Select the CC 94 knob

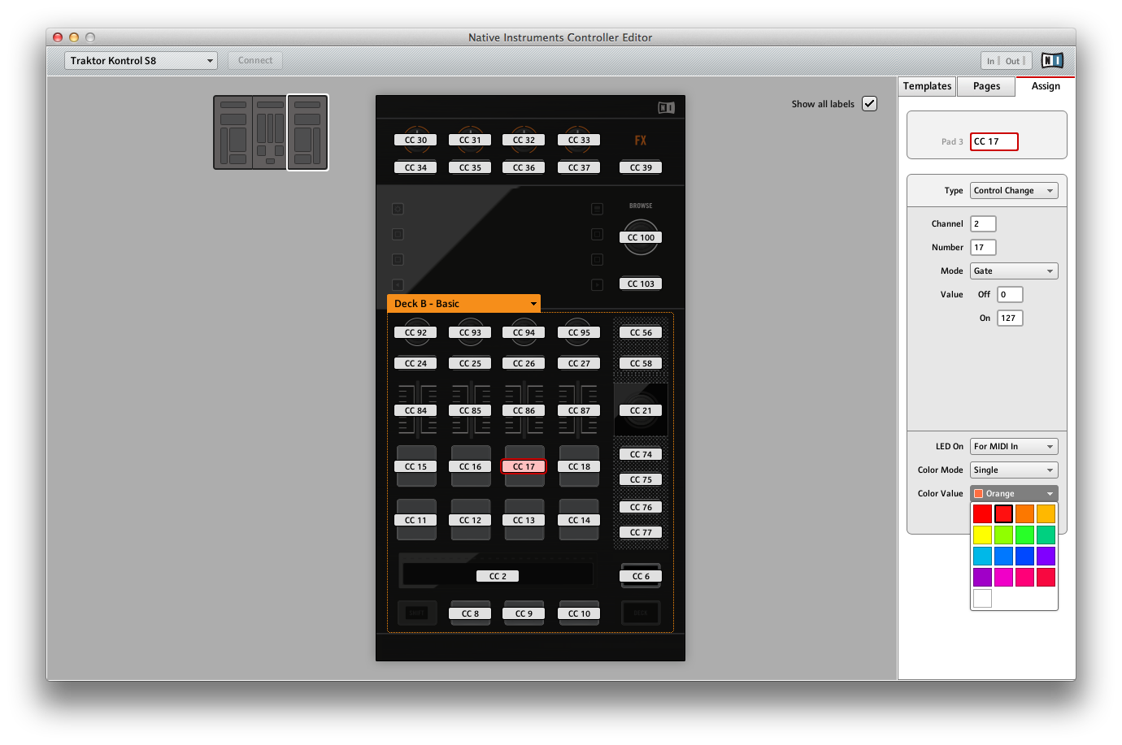(524, 332)
